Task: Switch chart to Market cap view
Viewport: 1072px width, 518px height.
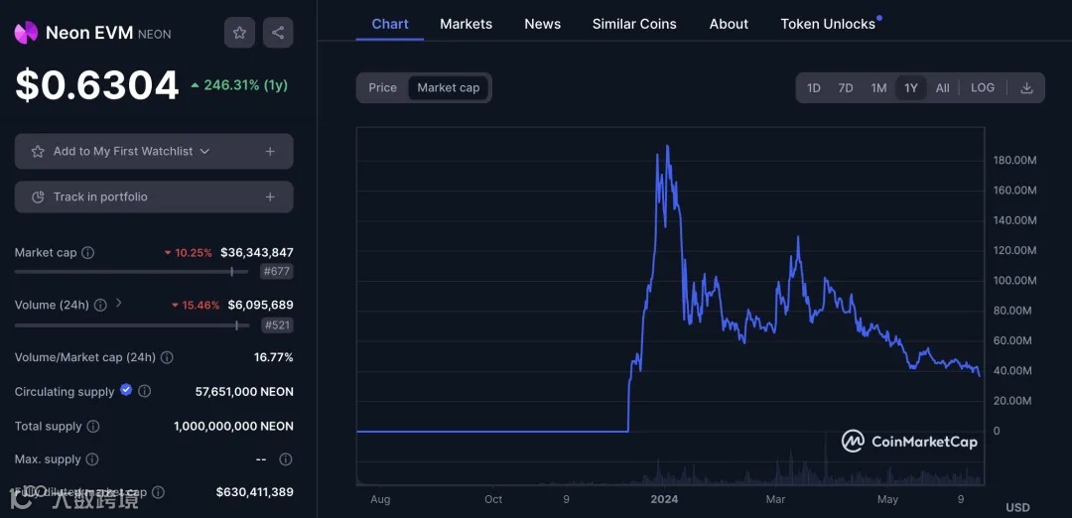Action: [x=449, y=87]
